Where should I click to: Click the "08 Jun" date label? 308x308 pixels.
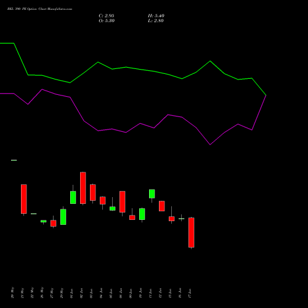[121, 293]
